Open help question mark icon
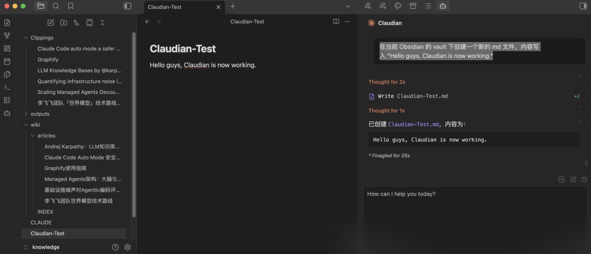This screenshot has height=254, width=591. 115,247
